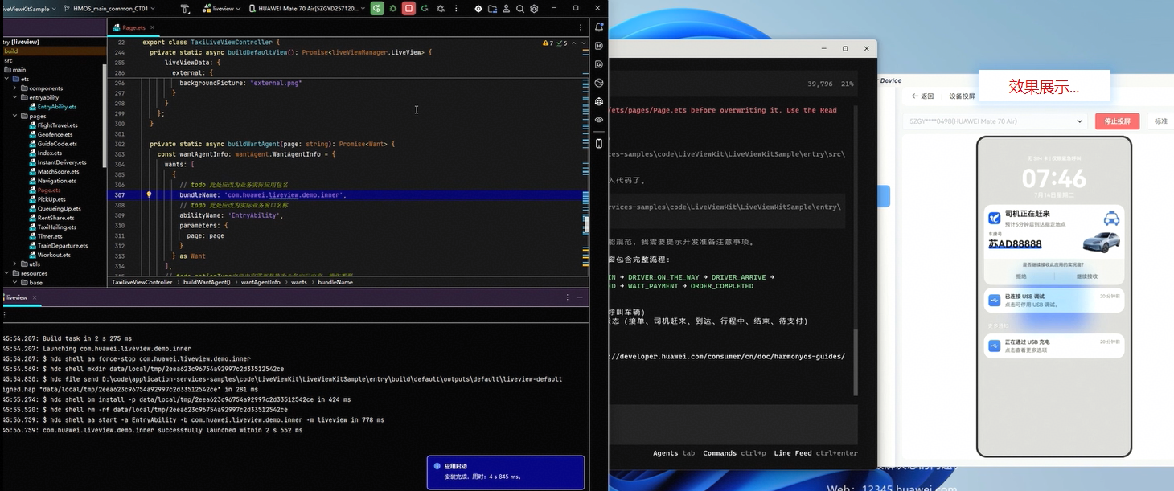Click the 返回 back link in the casting window
The width and height of the screenshot is (1174, 491).
[922, 96]
